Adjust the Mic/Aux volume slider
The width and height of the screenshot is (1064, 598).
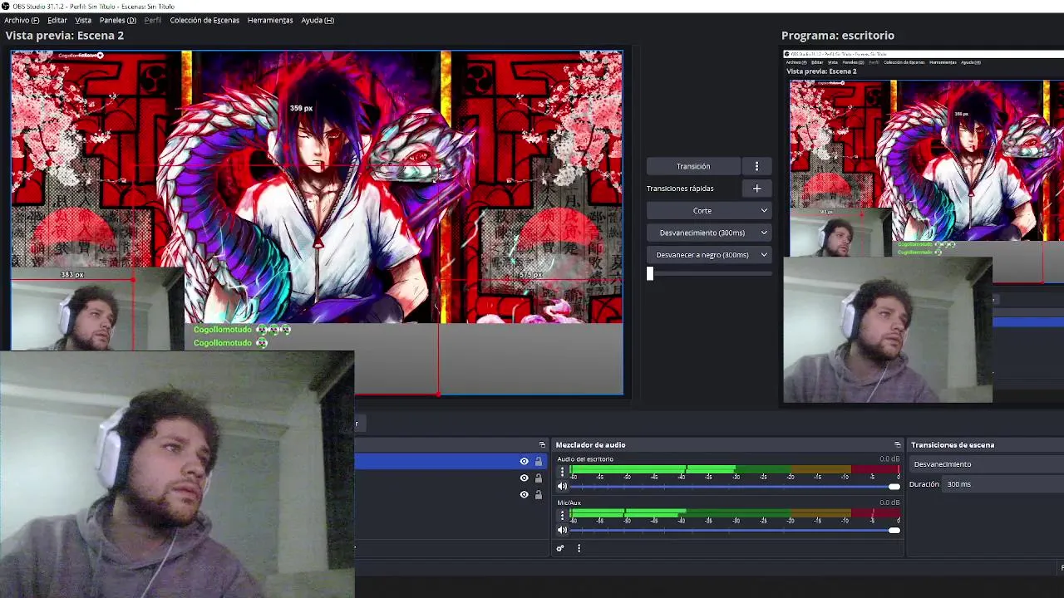(736, 530)
